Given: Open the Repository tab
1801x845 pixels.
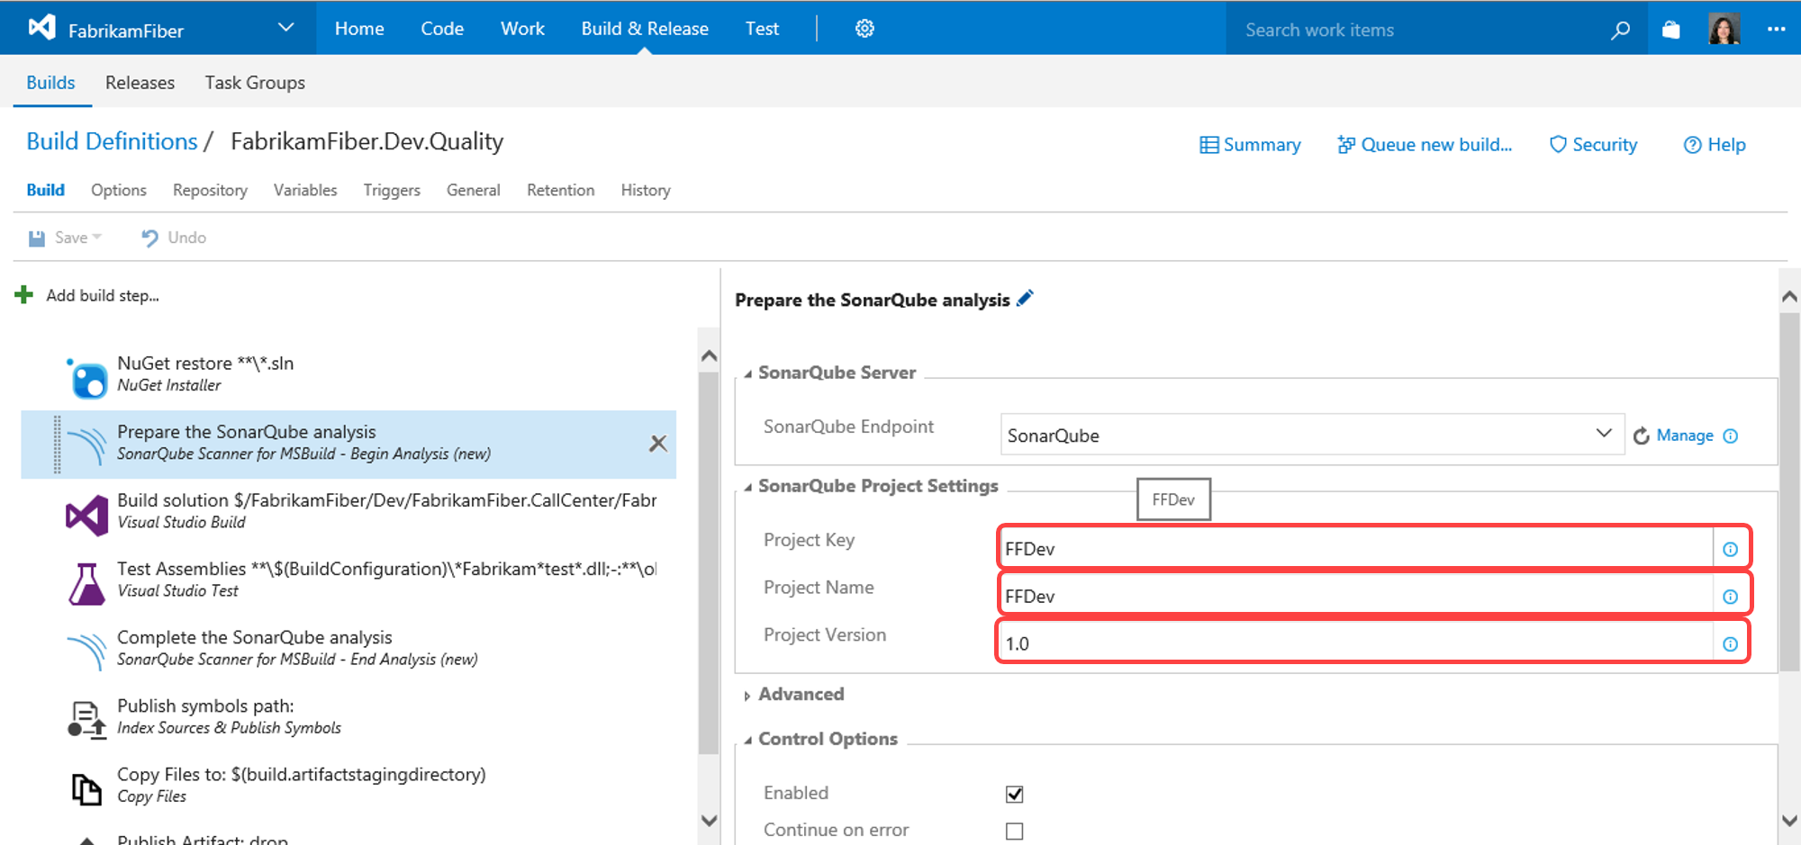Looking at the screenshot, I should [210, 191].
